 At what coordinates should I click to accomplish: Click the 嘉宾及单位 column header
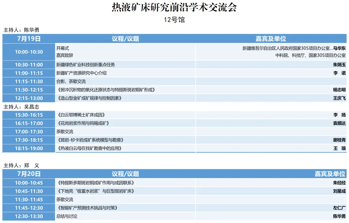pyautogui.click(x=271, y=38)
